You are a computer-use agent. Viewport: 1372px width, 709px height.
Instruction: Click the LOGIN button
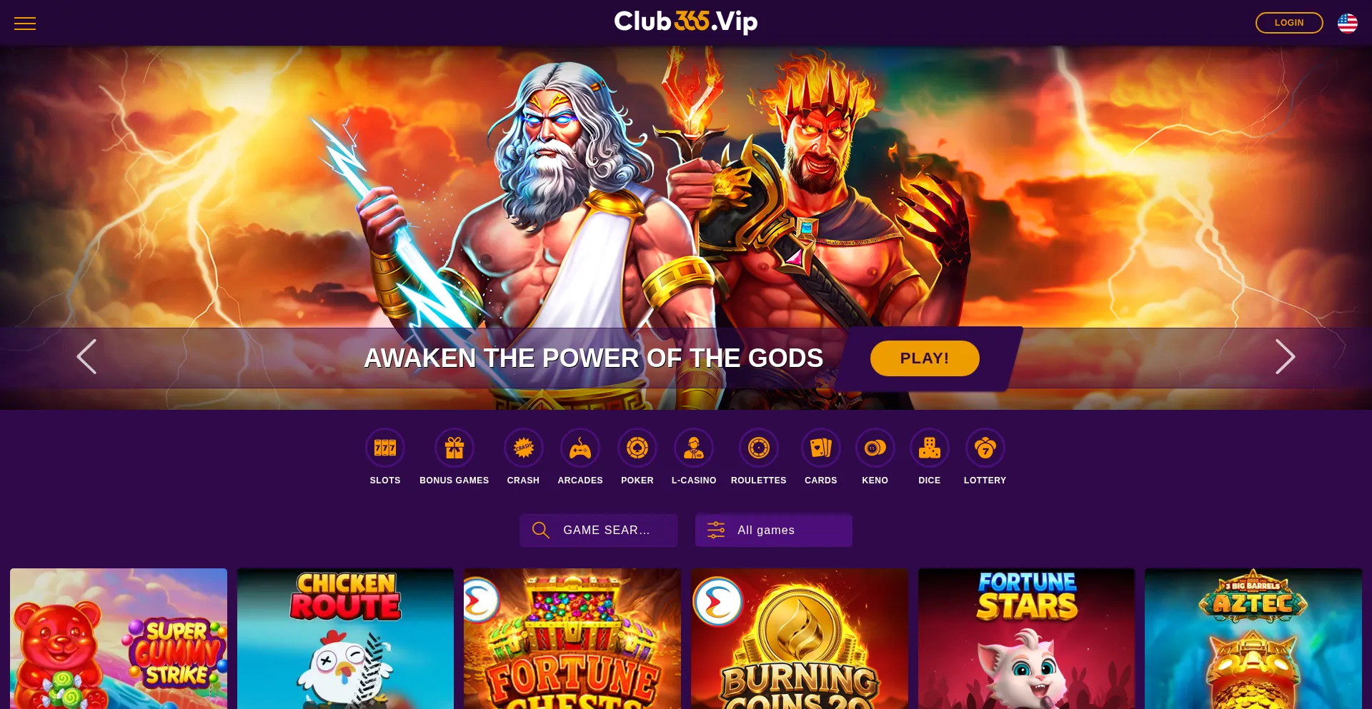1289,23
